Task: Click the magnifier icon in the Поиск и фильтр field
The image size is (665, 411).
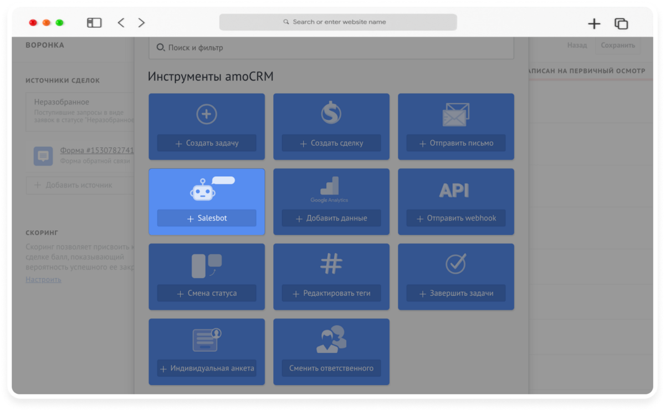Action: pos(161,48)
